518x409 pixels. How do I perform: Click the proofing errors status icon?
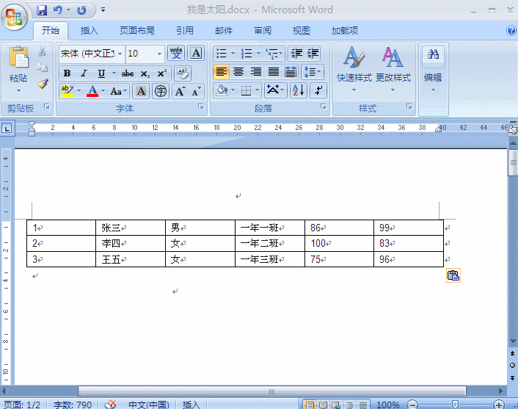pyautogui.click(x=110, y=405)
